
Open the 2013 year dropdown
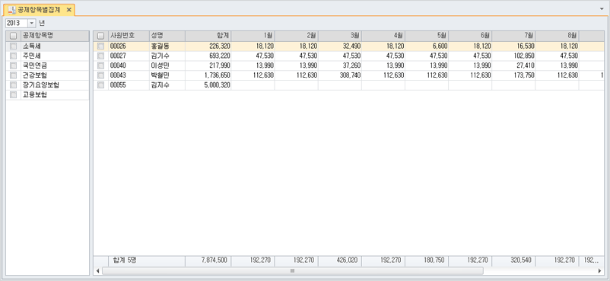(32, 23)
